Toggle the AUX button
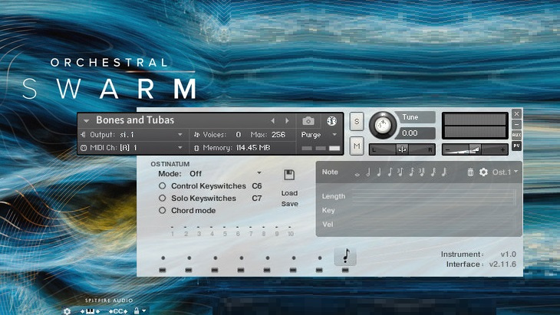 (516, 135)
